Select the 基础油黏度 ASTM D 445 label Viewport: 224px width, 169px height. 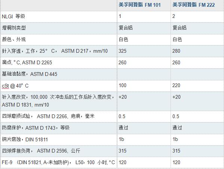pos(30,74)
